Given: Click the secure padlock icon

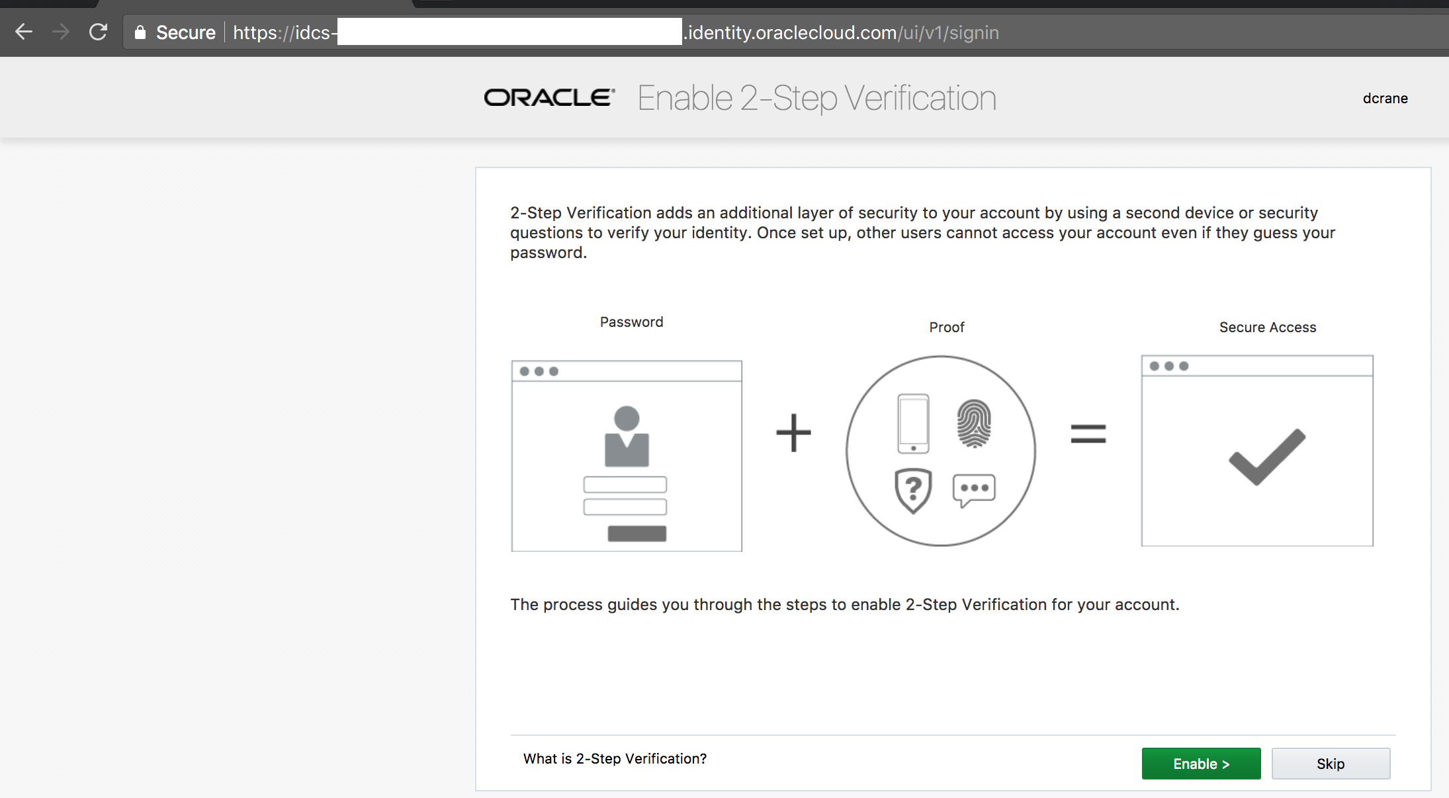Looking at the screenshot, I should coord(140,32).
